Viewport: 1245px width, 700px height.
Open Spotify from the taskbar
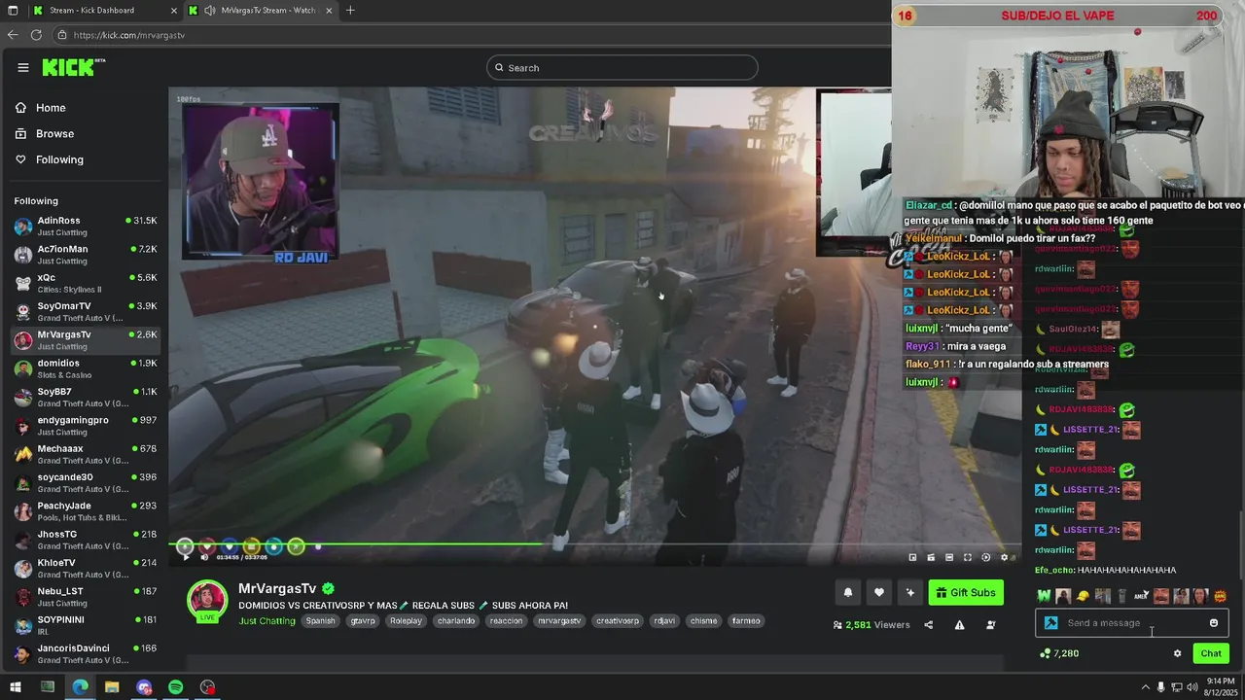coord(175,687)
